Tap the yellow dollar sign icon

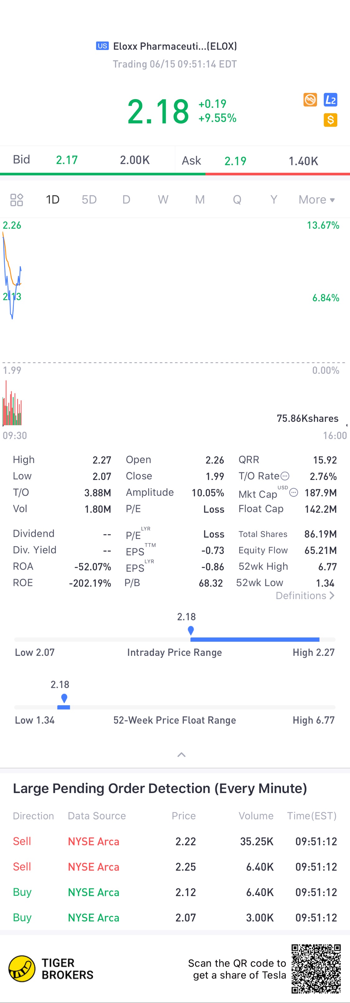pyautogui.click(x=330, y=120)
